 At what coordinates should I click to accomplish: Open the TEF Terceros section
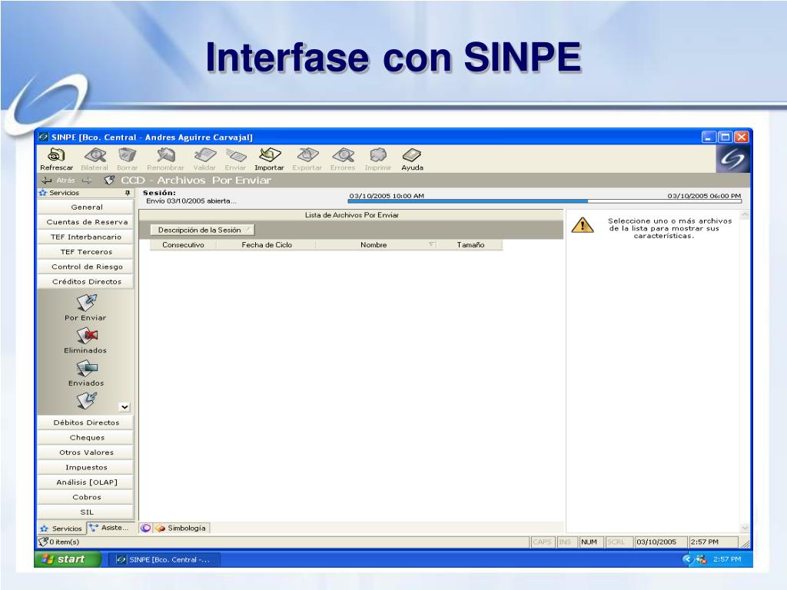86,252
